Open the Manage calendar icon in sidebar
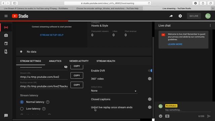This screenshot has width=215, height=121. coord(6,43)
